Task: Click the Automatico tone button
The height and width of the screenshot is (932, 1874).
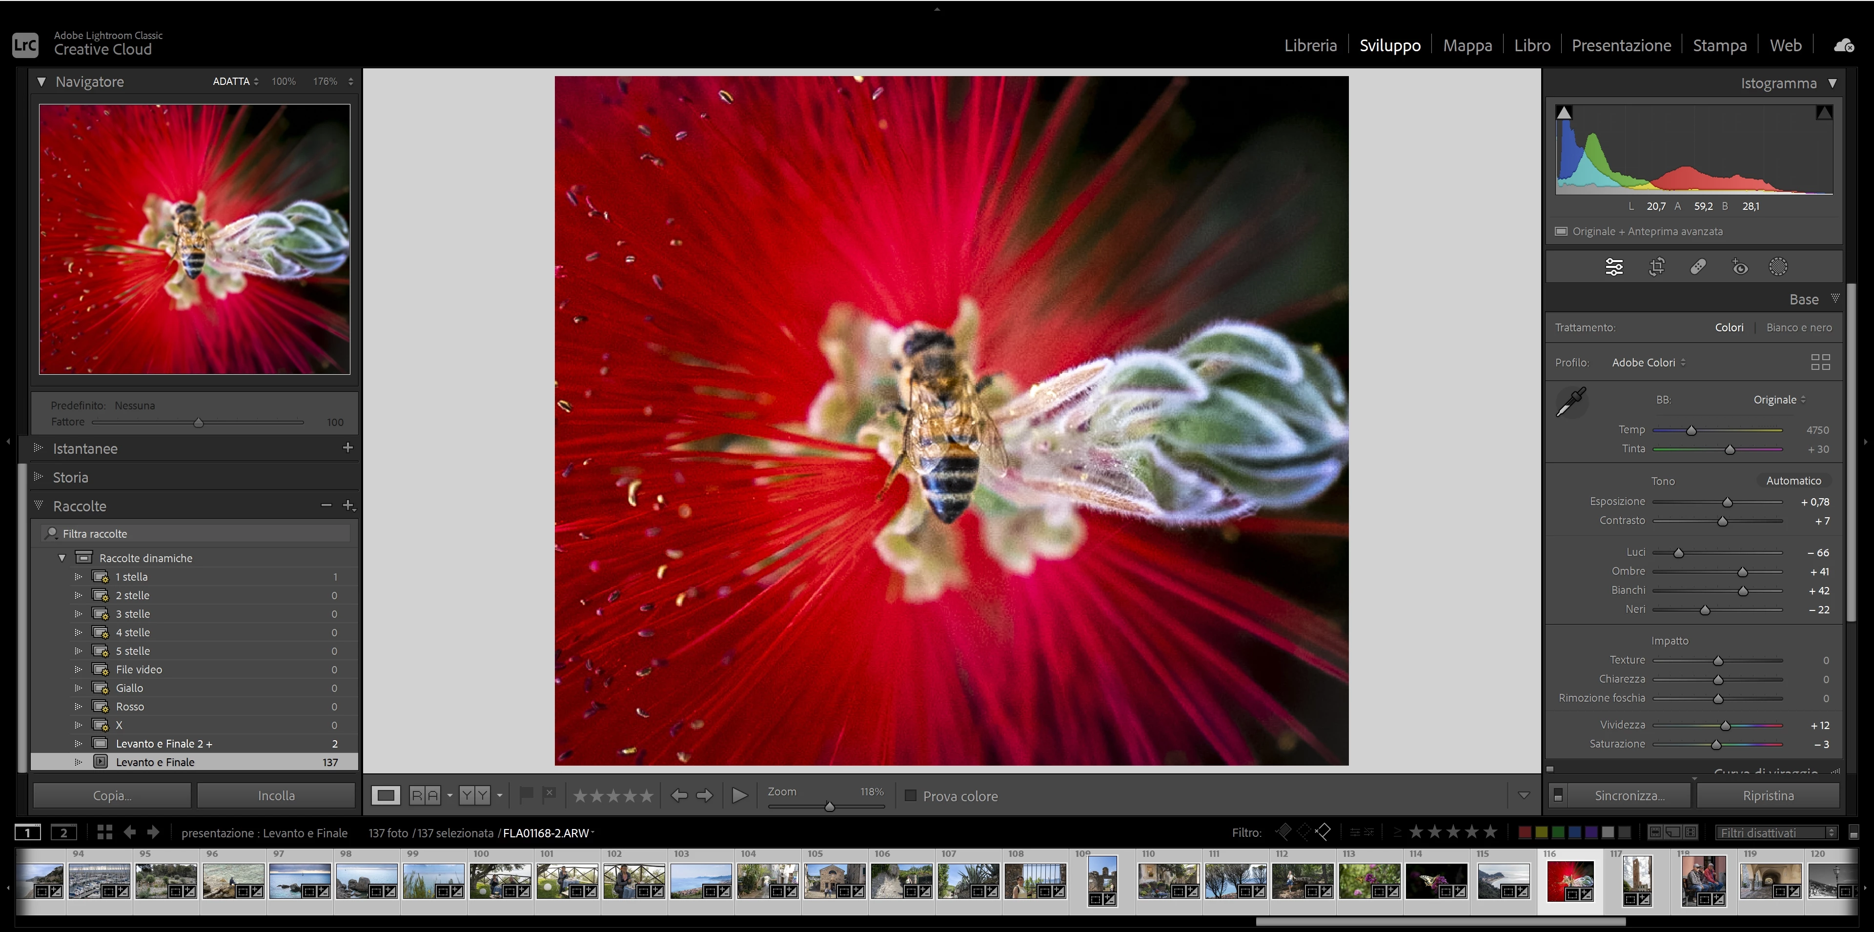Action: click(1793, 481)
